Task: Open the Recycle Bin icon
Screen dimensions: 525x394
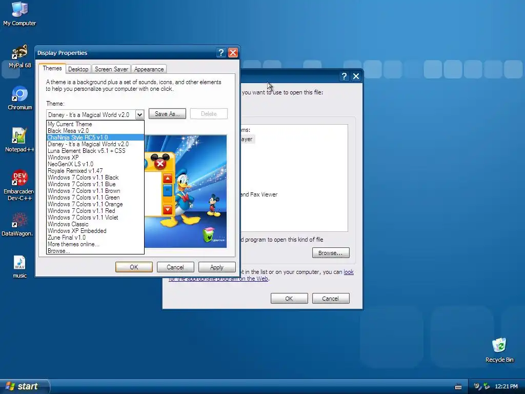Action: (x=499, y=350)
